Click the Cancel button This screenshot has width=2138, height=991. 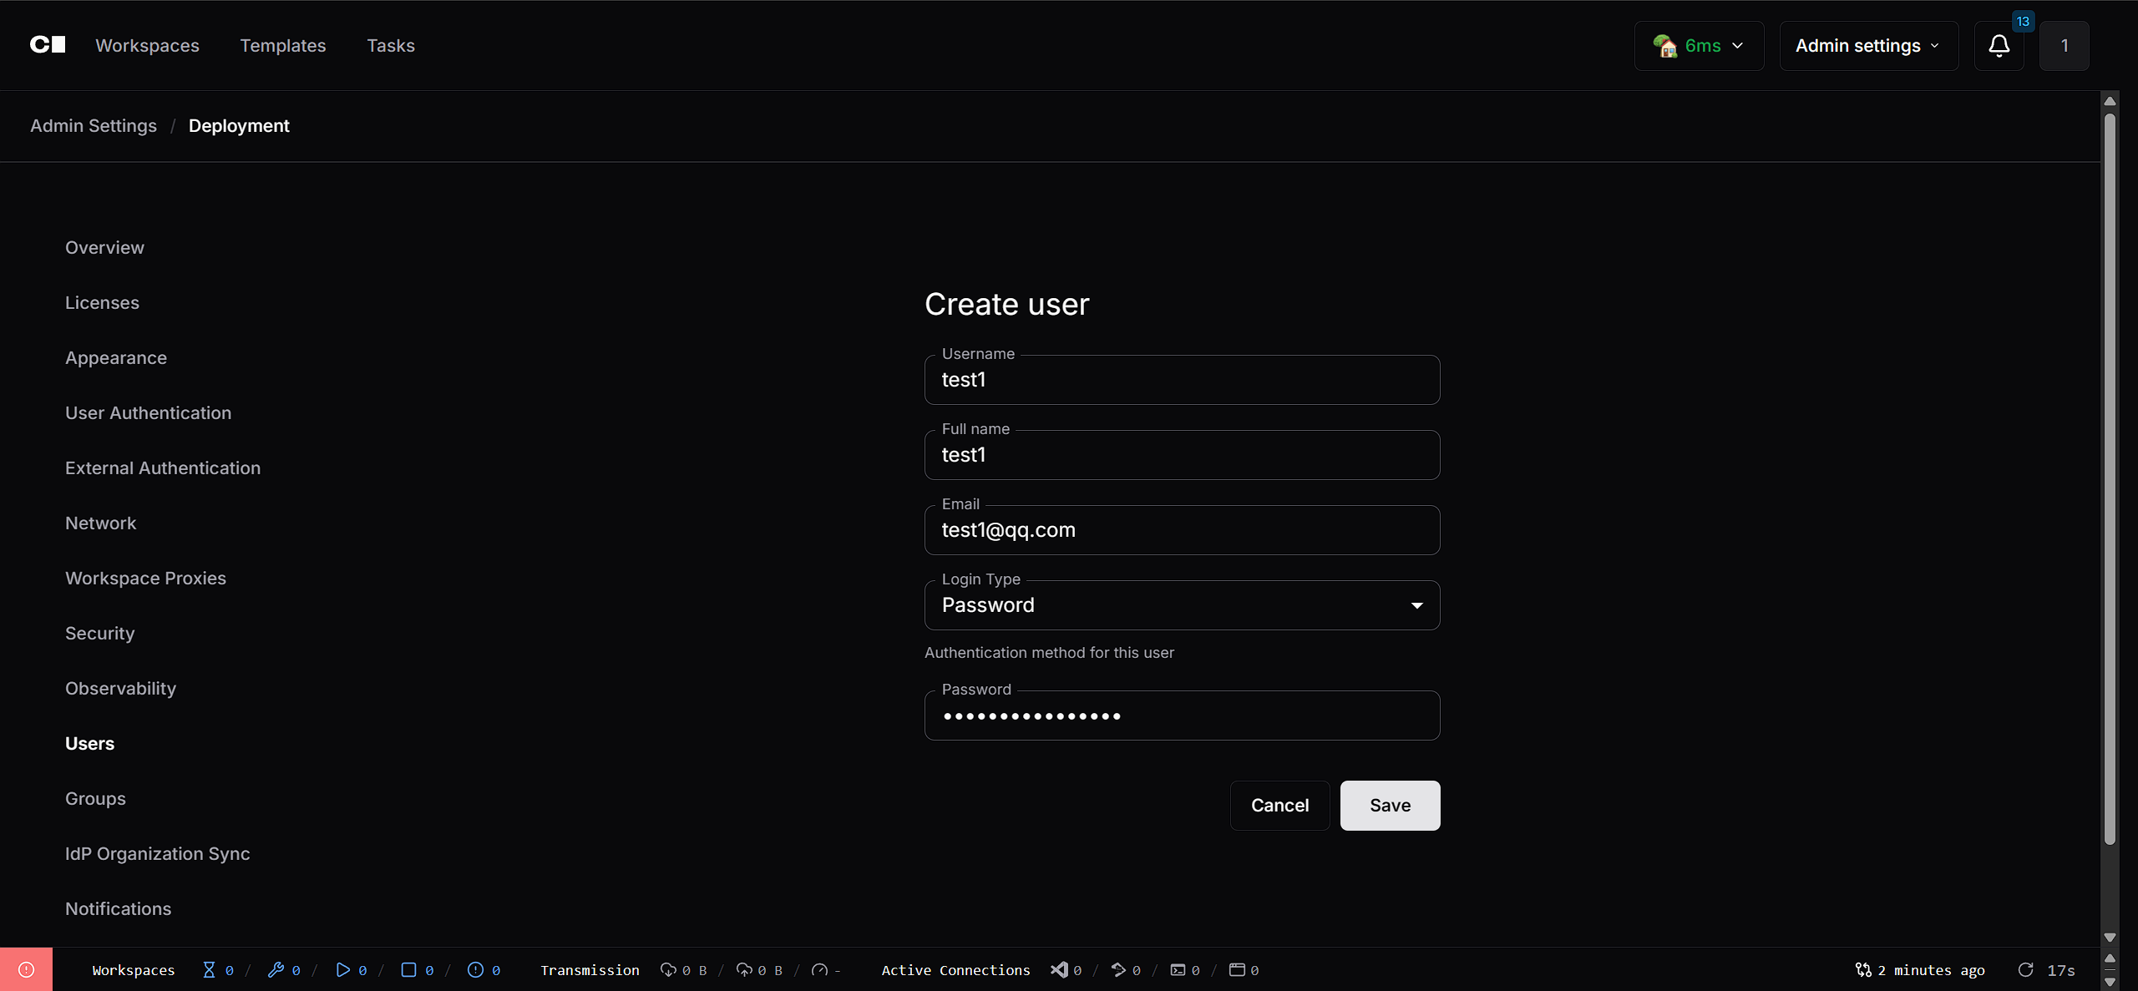tap(1279, 805)
